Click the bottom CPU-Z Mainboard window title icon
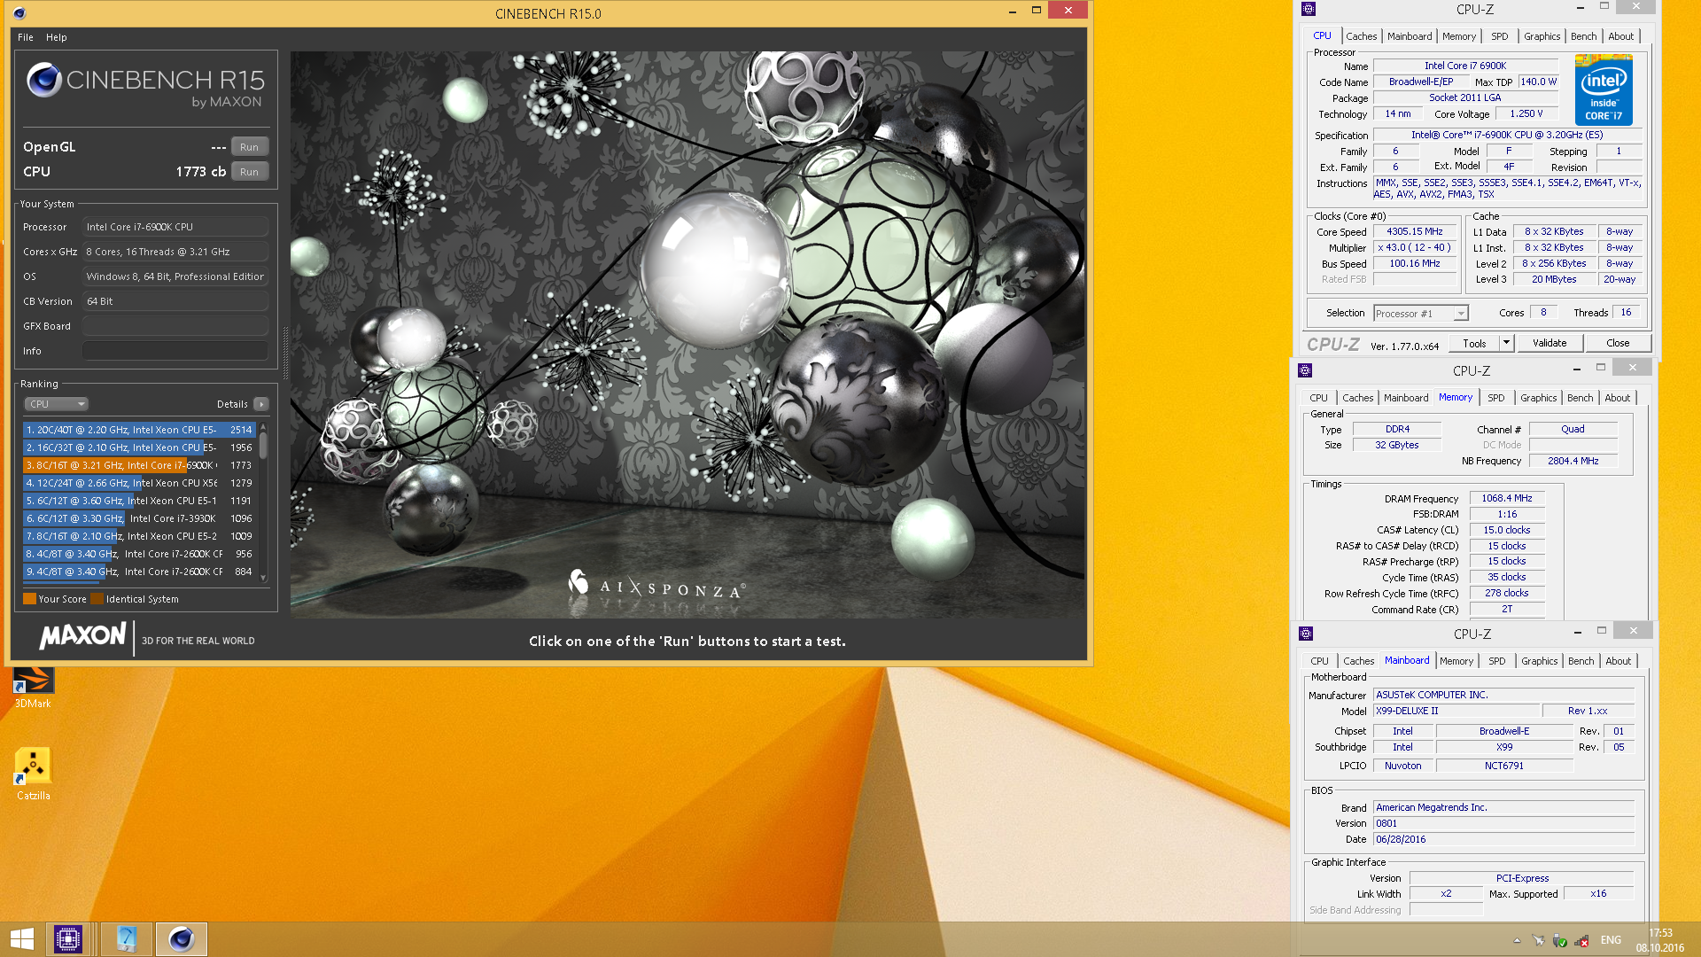This screenshot has height=957, width=1701. [x=1306, y=634]
